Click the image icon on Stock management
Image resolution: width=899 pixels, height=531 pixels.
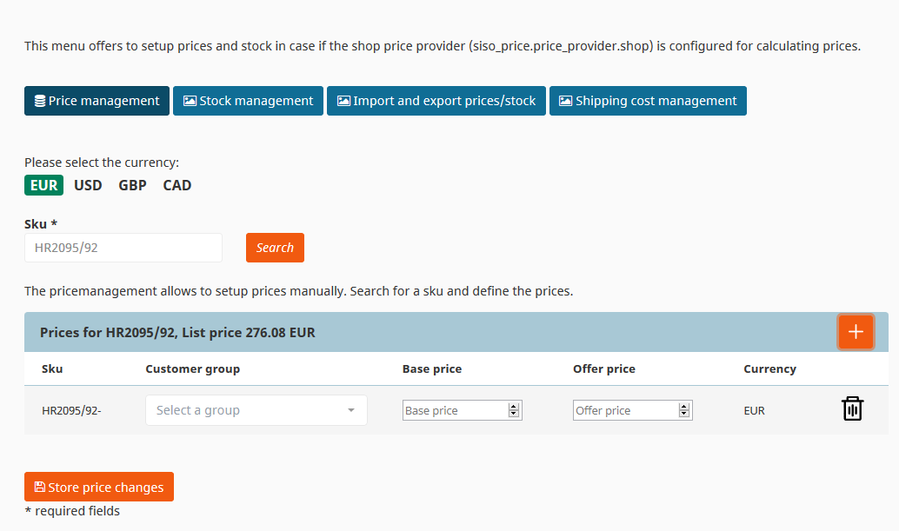[190, 101]
